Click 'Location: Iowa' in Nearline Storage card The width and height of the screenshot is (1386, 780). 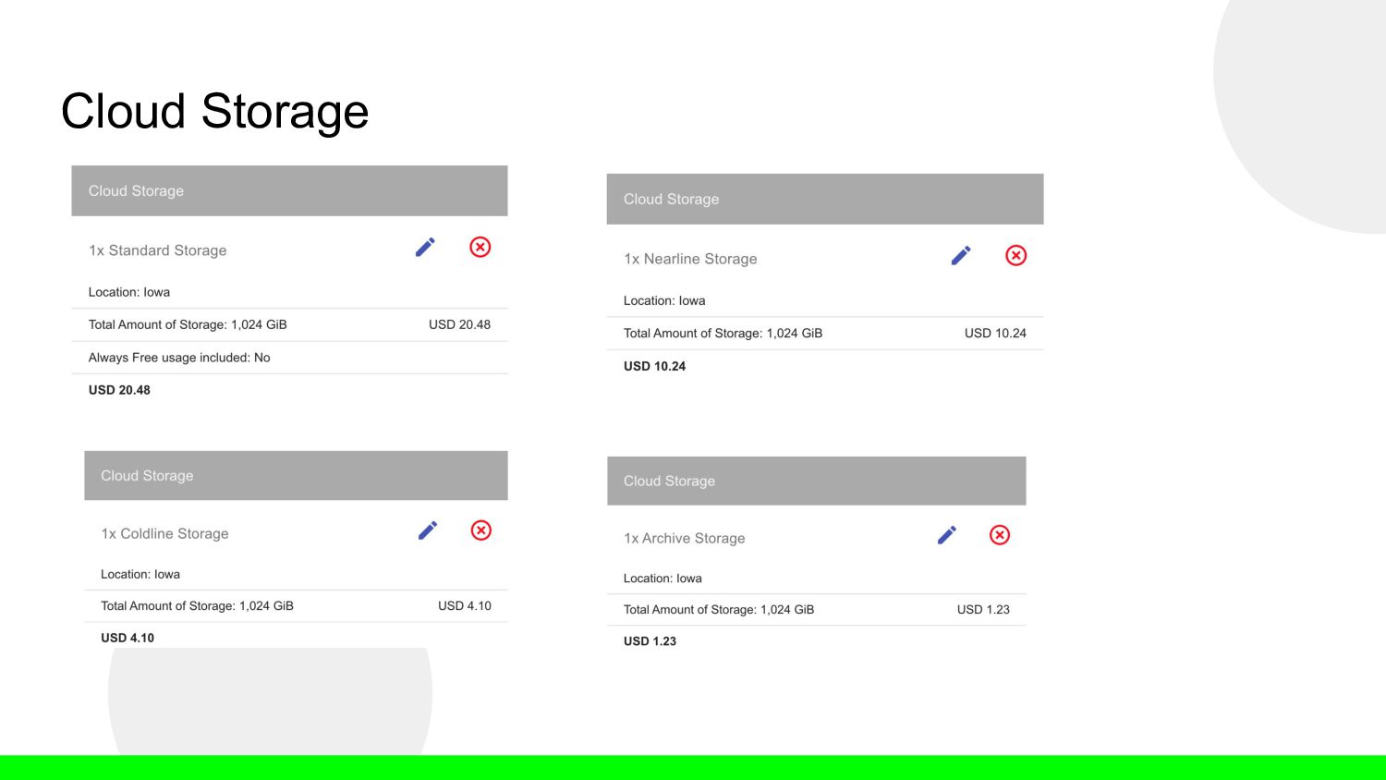pyautogui.click(x=664, y=300)
